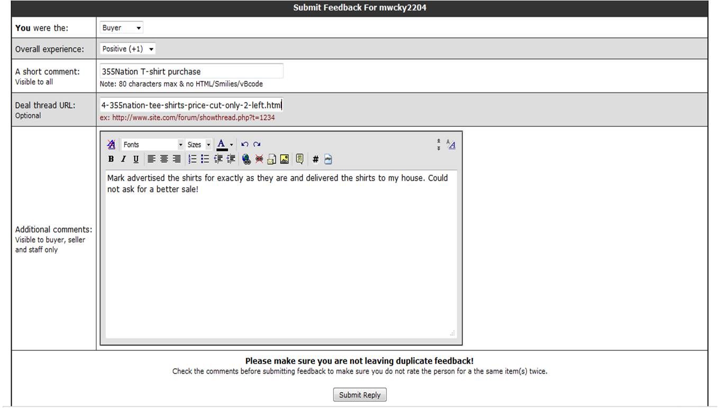Open the text color picker arrow

point(232,145)
